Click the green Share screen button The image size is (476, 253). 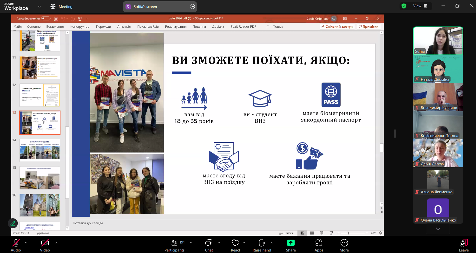point(291,245)
